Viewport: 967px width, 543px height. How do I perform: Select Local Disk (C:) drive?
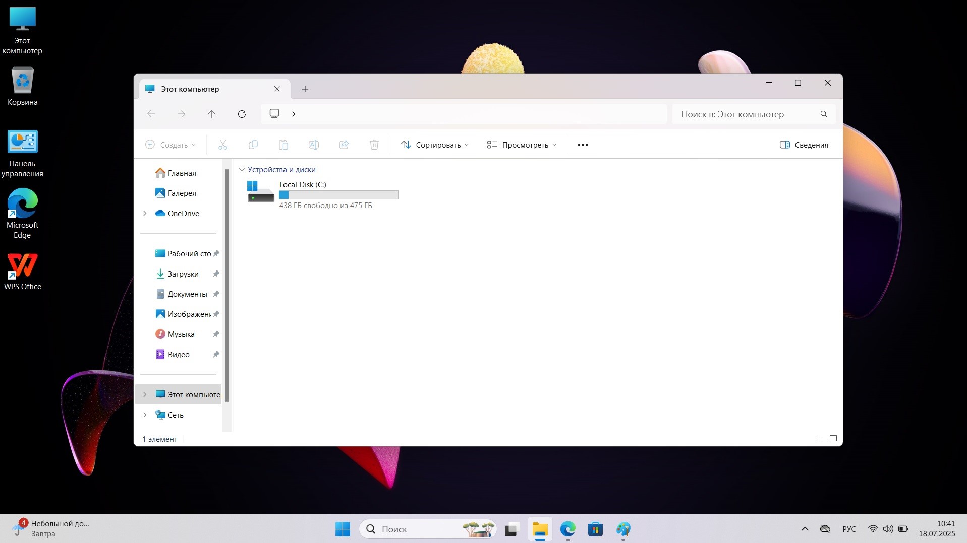[323, 194]
